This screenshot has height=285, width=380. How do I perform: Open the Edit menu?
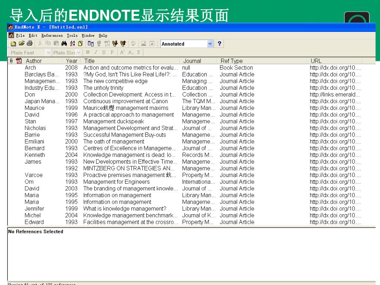coord(33,35)
